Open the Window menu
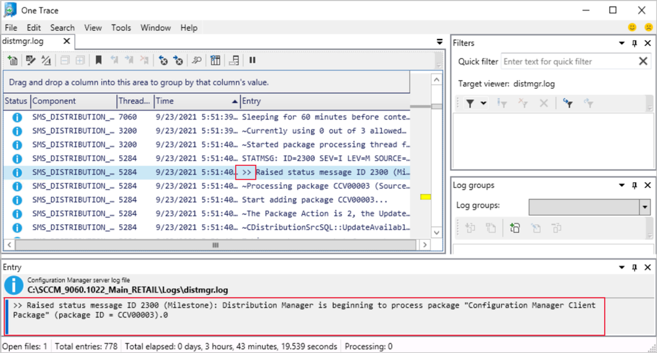Image resolution: width=657 pixels, height=353 pixels. tap(155, 28)
